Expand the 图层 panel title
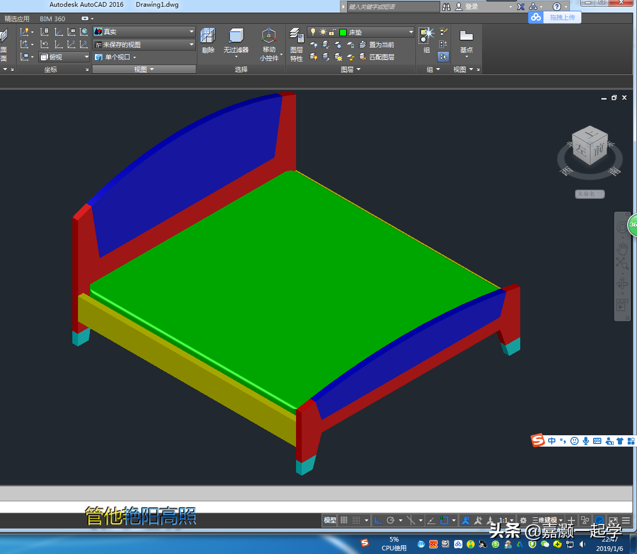The image size is (637, 554). pos(351,69)
